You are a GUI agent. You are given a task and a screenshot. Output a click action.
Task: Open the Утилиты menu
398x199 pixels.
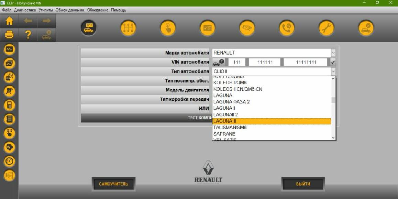point(46,10)
